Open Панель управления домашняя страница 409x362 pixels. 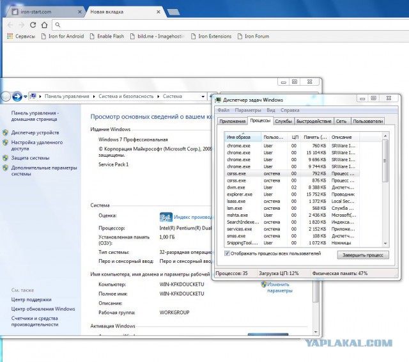click(35, 116)
